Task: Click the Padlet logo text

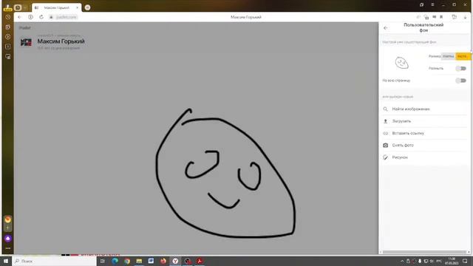Action: click(24, 28)
